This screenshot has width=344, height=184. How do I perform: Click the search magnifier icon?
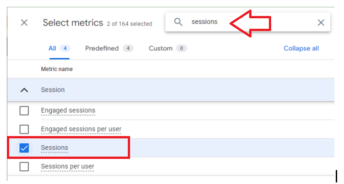pos(178,22)
